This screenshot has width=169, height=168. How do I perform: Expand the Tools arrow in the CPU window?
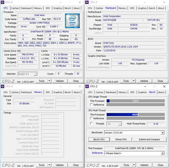(49, 81)
